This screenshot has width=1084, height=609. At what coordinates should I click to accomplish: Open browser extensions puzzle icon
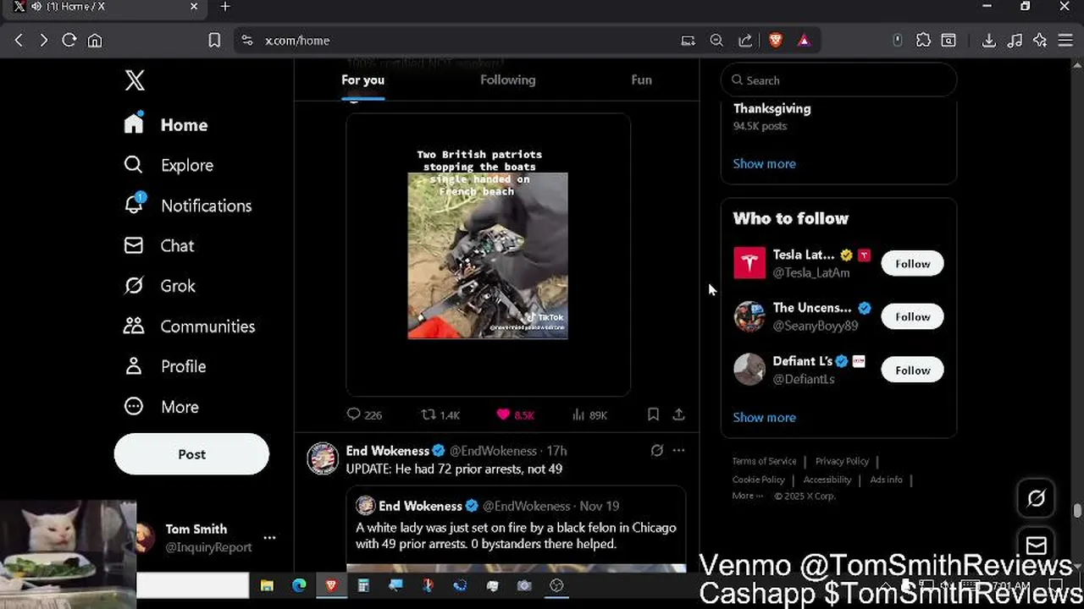pyautogui.click(x=923, y=40)
